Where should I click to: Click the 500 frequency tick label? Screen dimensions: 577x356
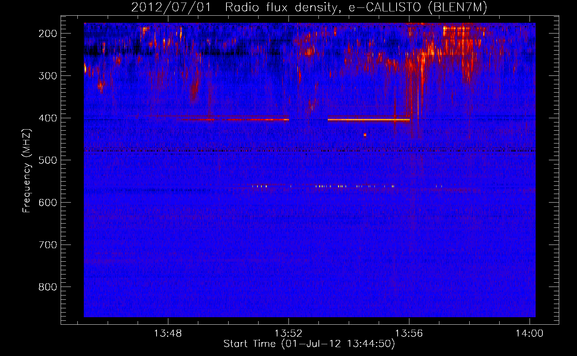coord(47,160)
